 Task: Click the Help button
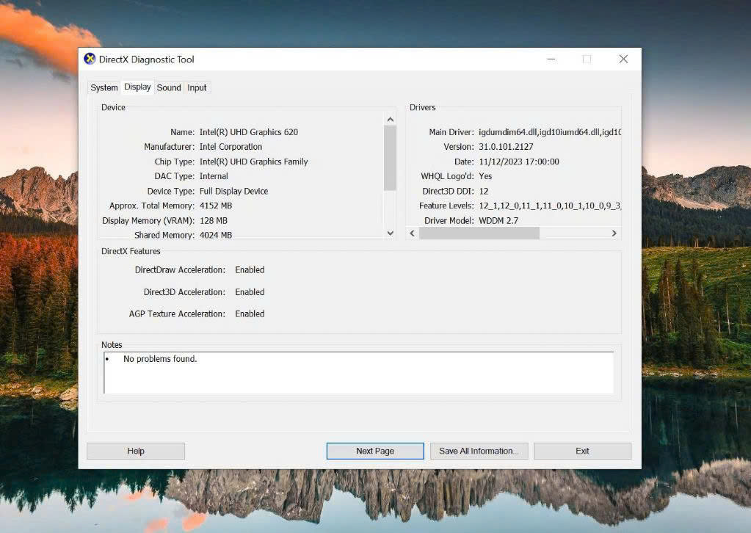(136, 451)
